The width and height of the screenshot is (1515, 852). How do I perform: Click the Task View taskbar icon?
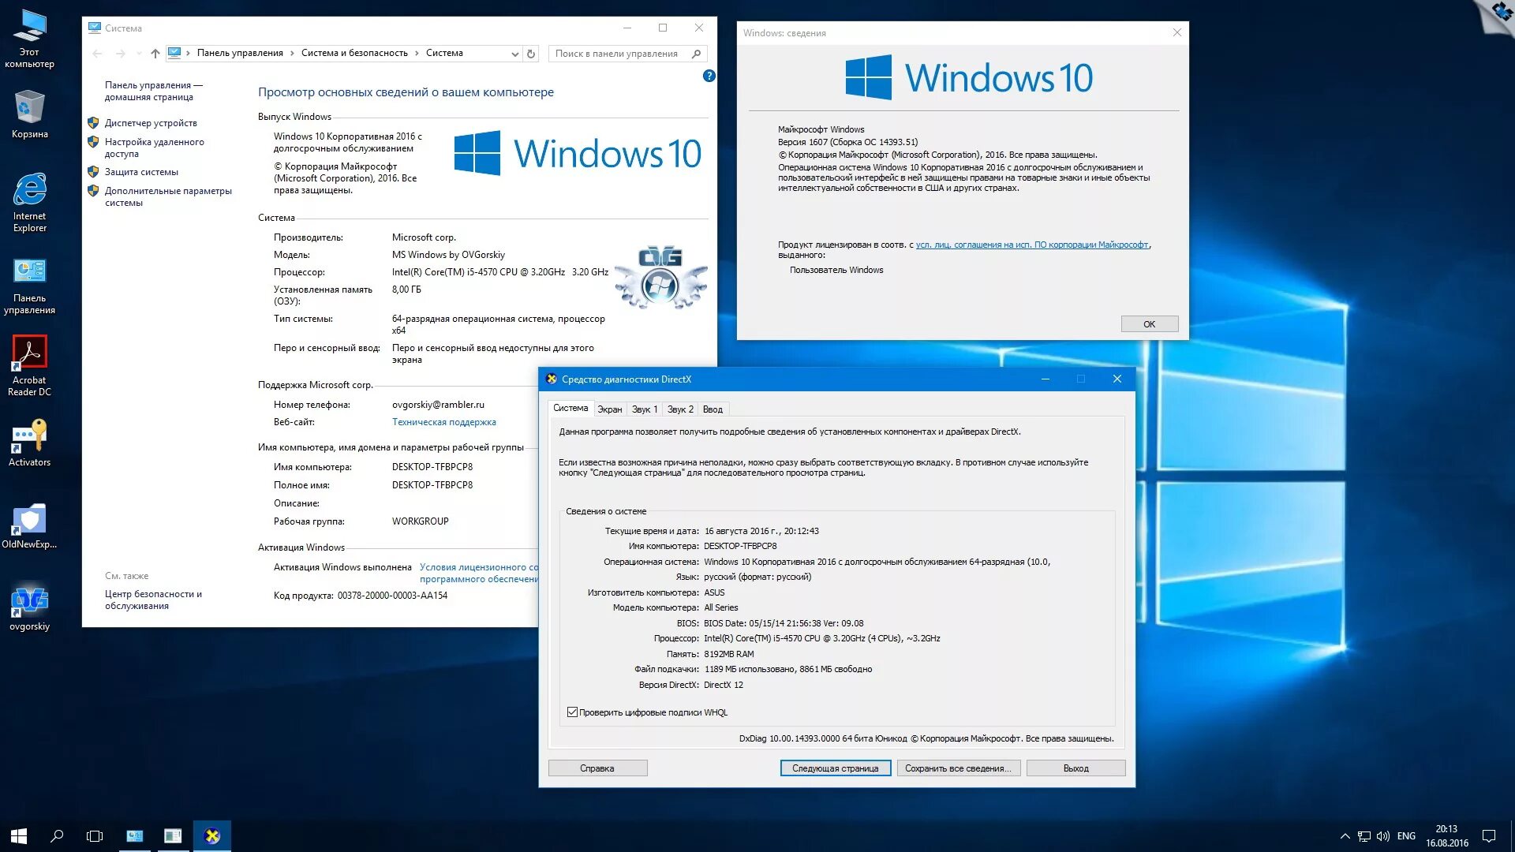click(x=95, y=836)
